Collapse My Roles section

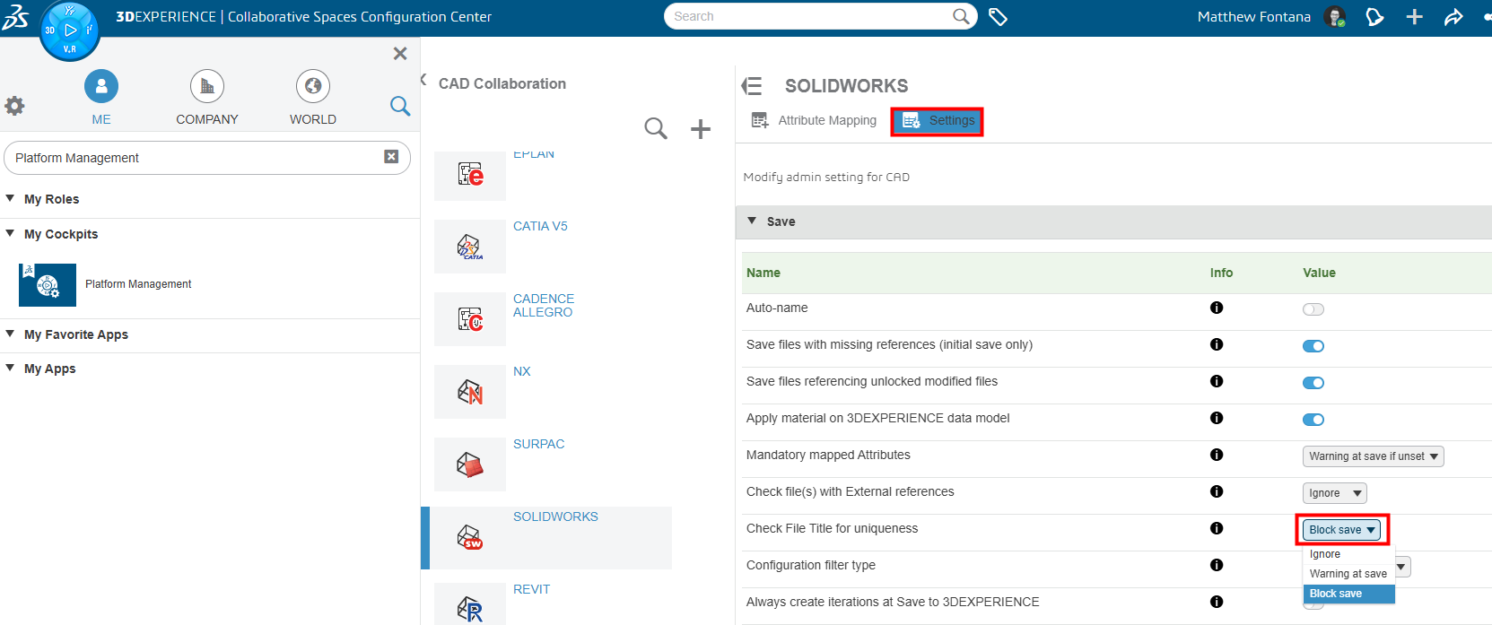click(10, 198)
